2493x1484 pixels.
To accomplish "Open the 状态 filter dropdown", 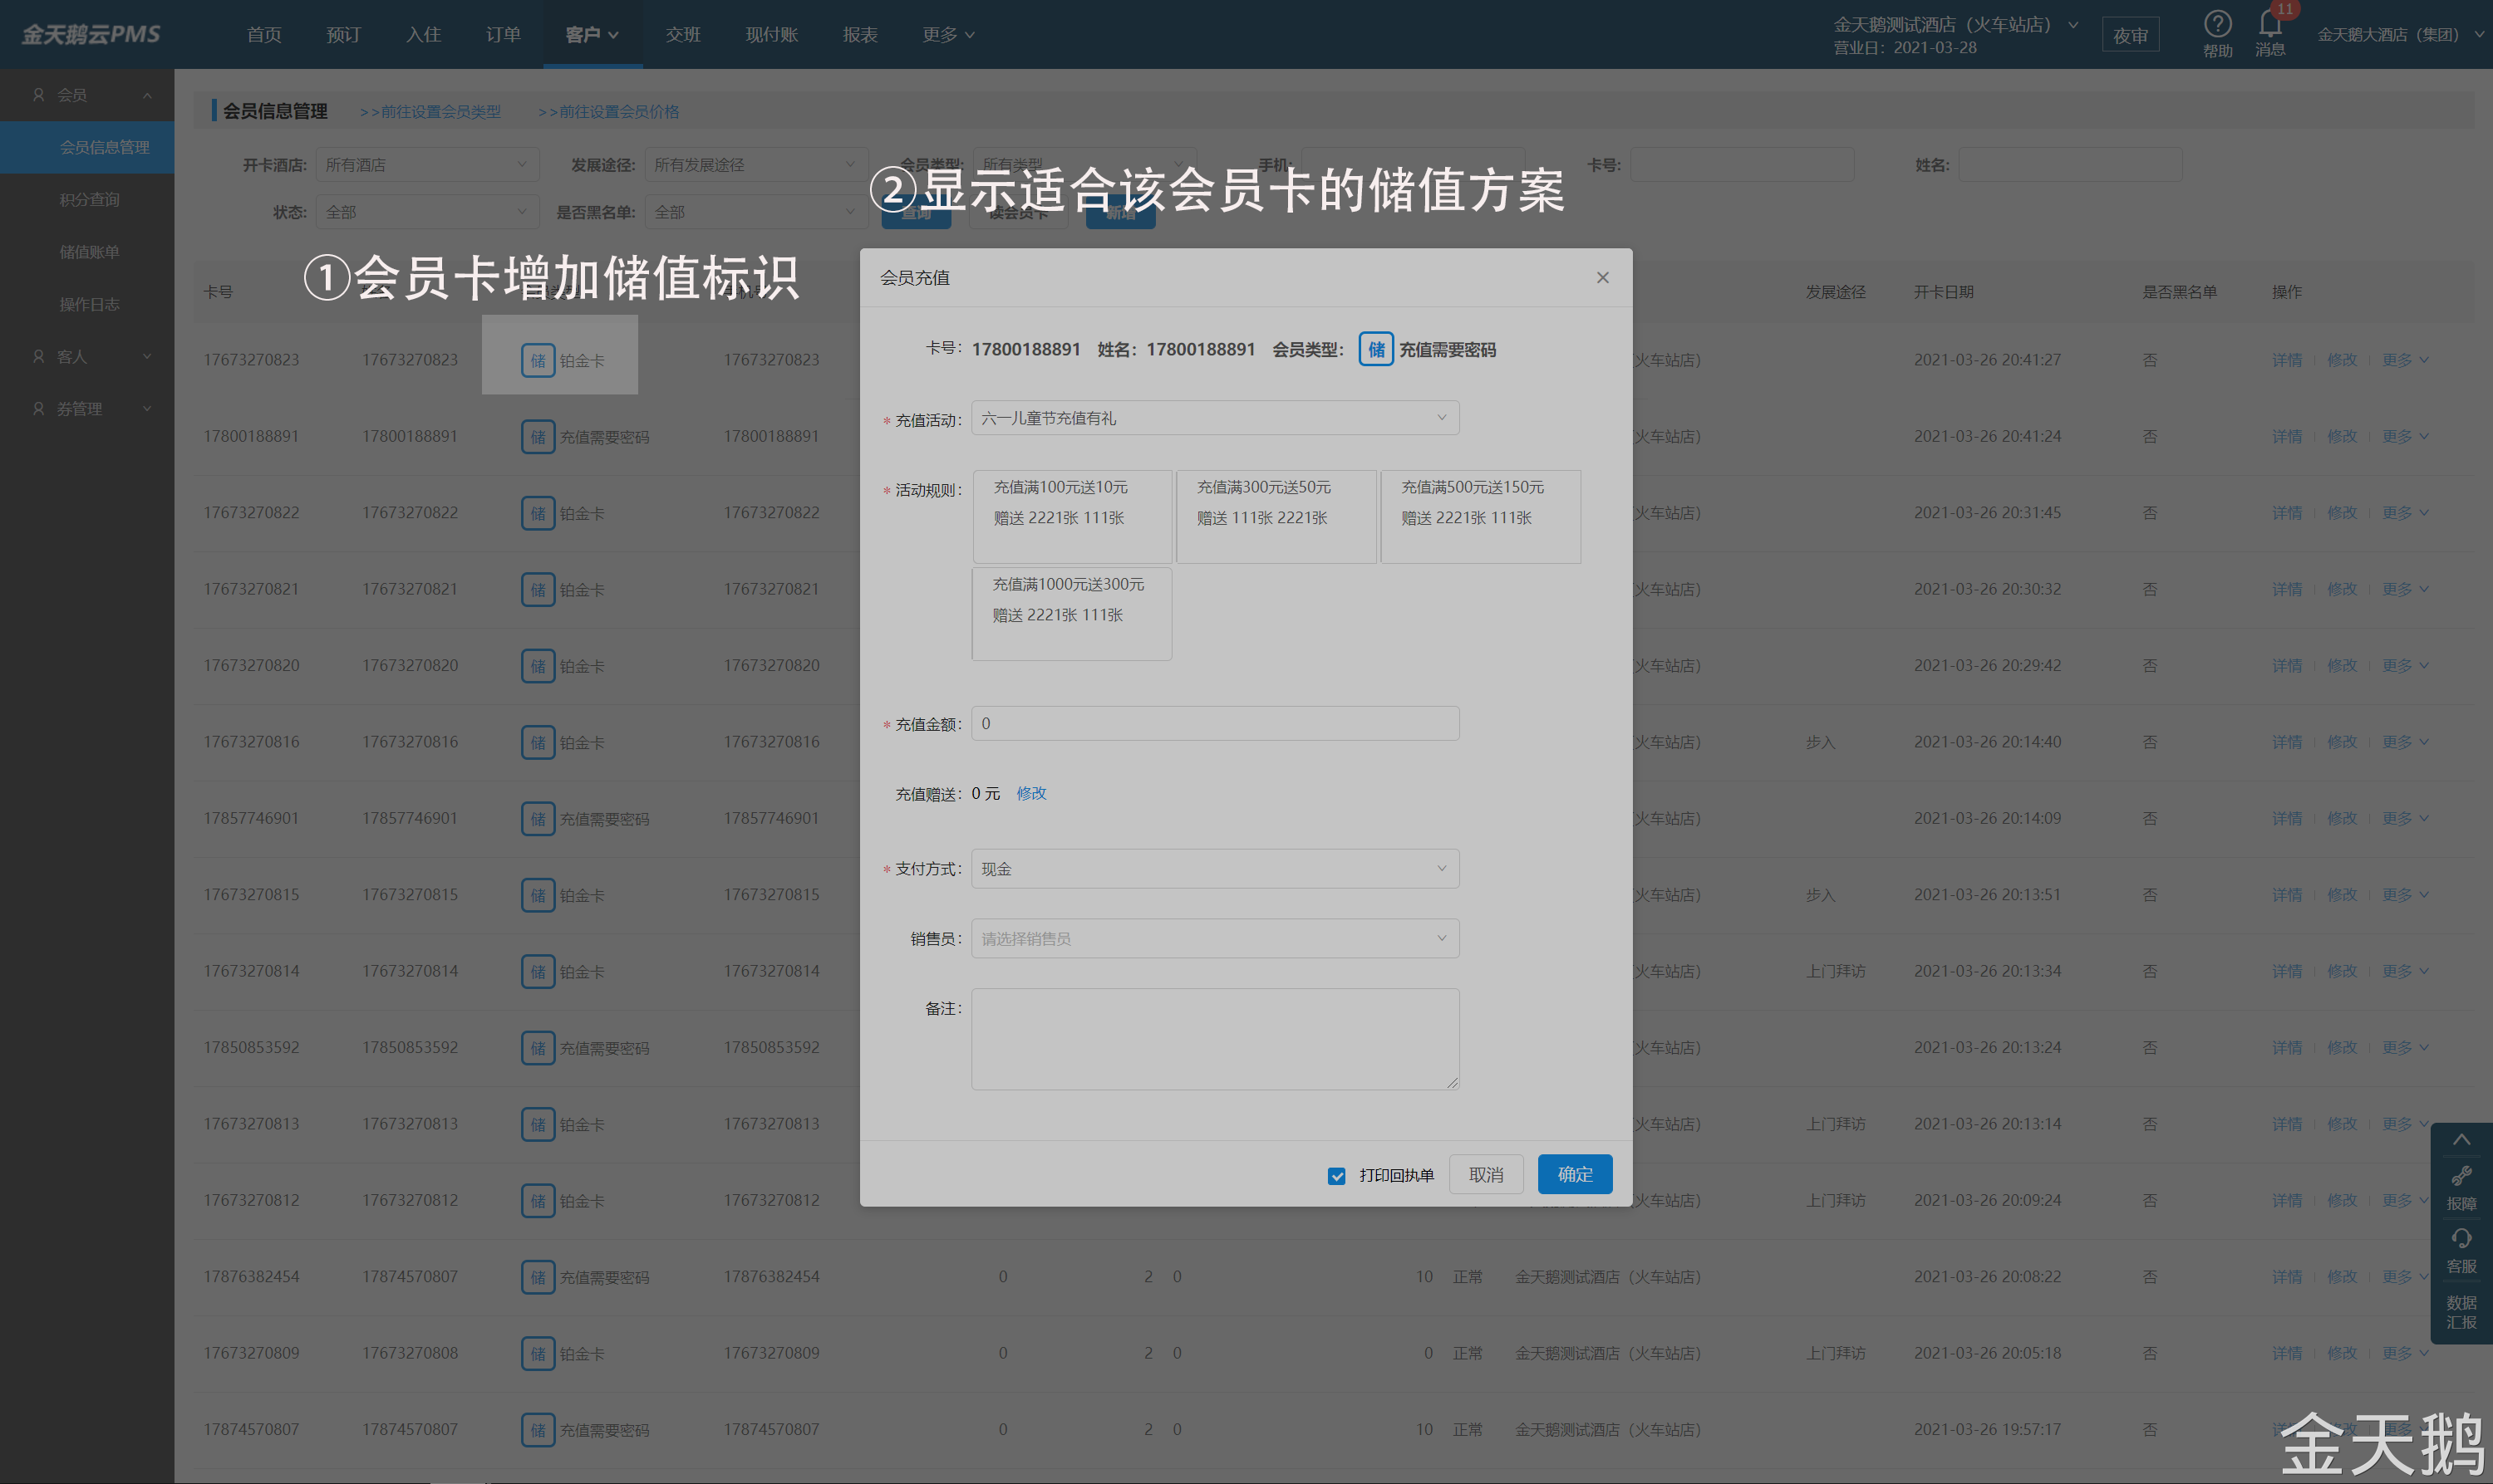I will click(x=427, y=212).
